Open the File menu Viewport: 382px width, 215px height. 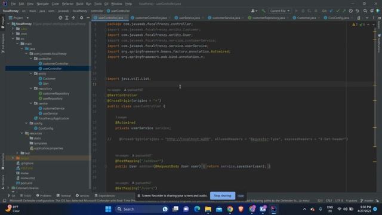click(13, 4)
